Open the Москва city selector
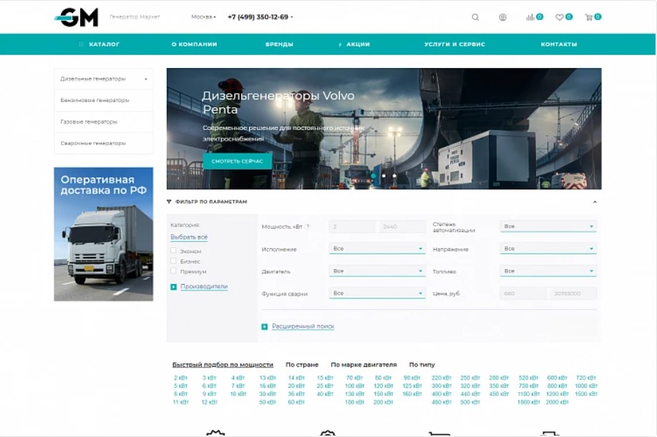Image resolution: width=657 pixels, height=437 pixels. pyautogui.click(x=203, y=17)
